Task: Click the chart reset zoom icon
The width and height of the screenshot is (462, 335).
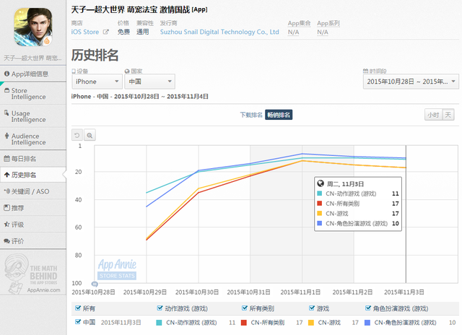Action: 77,135
